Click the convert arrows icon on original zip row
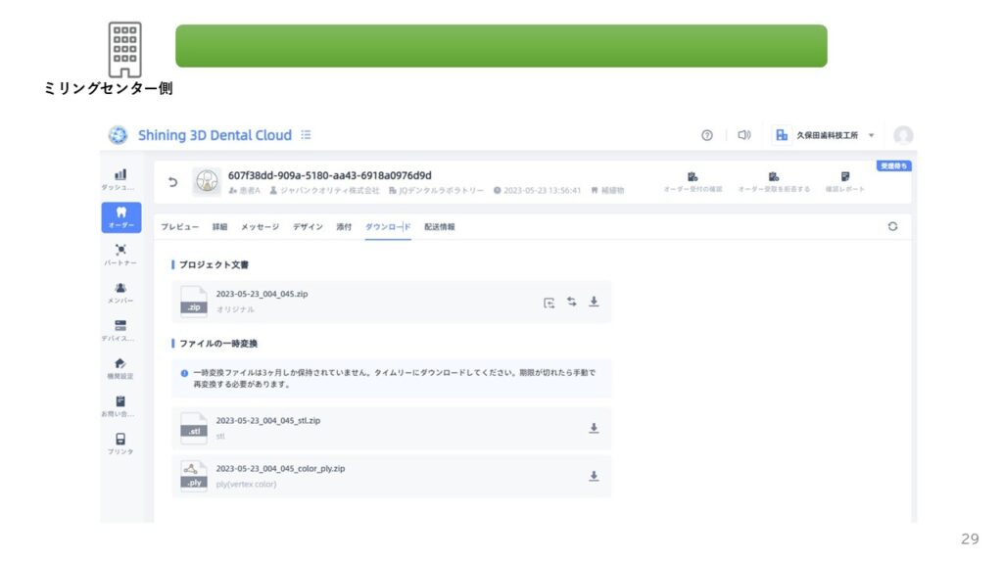 click(x=571, y=302)
